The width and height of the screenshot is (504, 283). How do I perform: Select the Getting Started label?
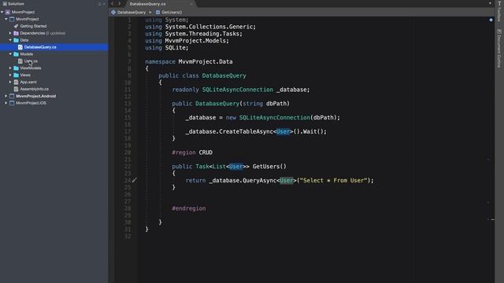pyautogui.click(x=33, y=26)
